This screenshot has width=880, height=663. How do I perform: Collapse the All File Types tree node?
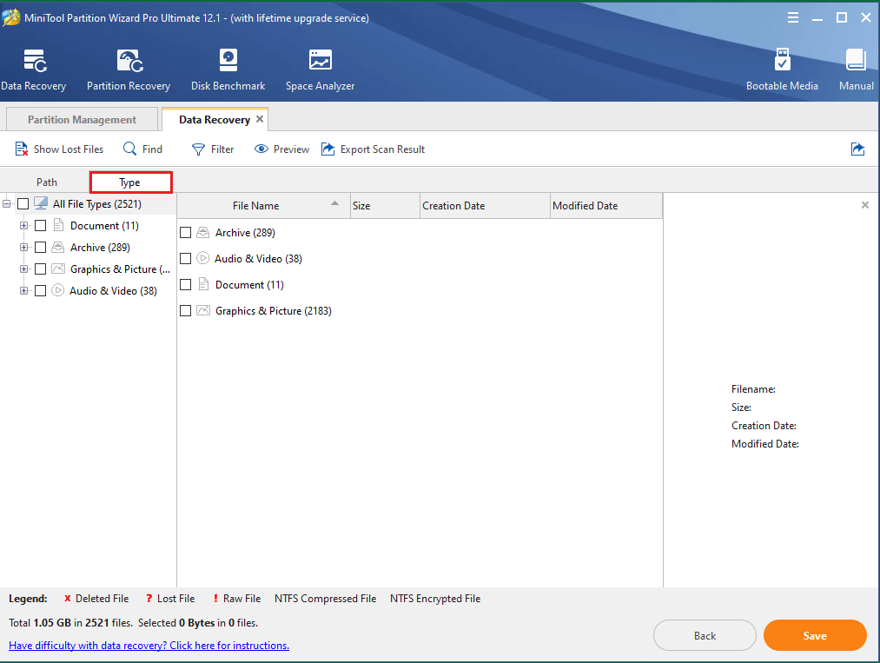tap(6, 203)
